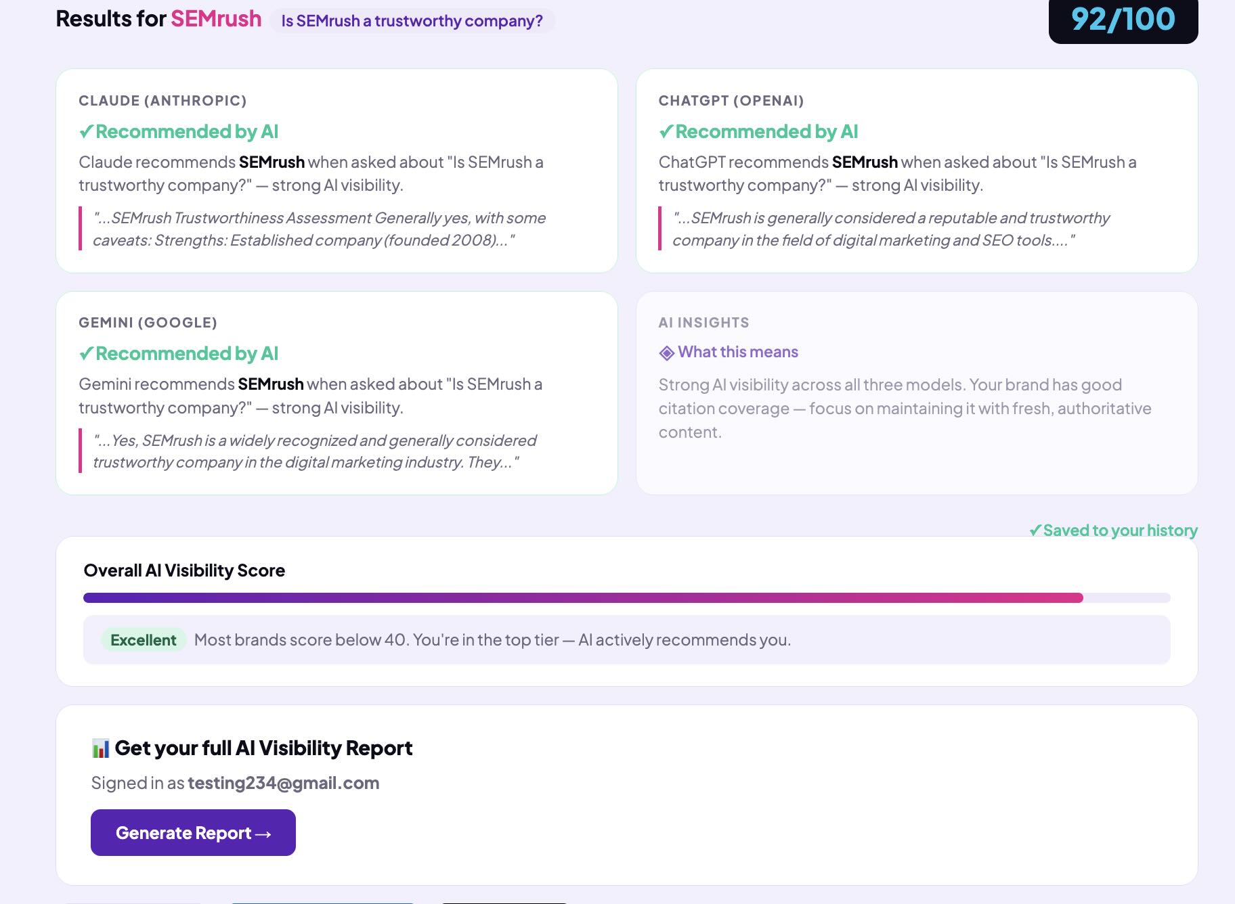
Task: Click the 'CHATGPT (OPENAI)' card heading
Action: (731, 101)
